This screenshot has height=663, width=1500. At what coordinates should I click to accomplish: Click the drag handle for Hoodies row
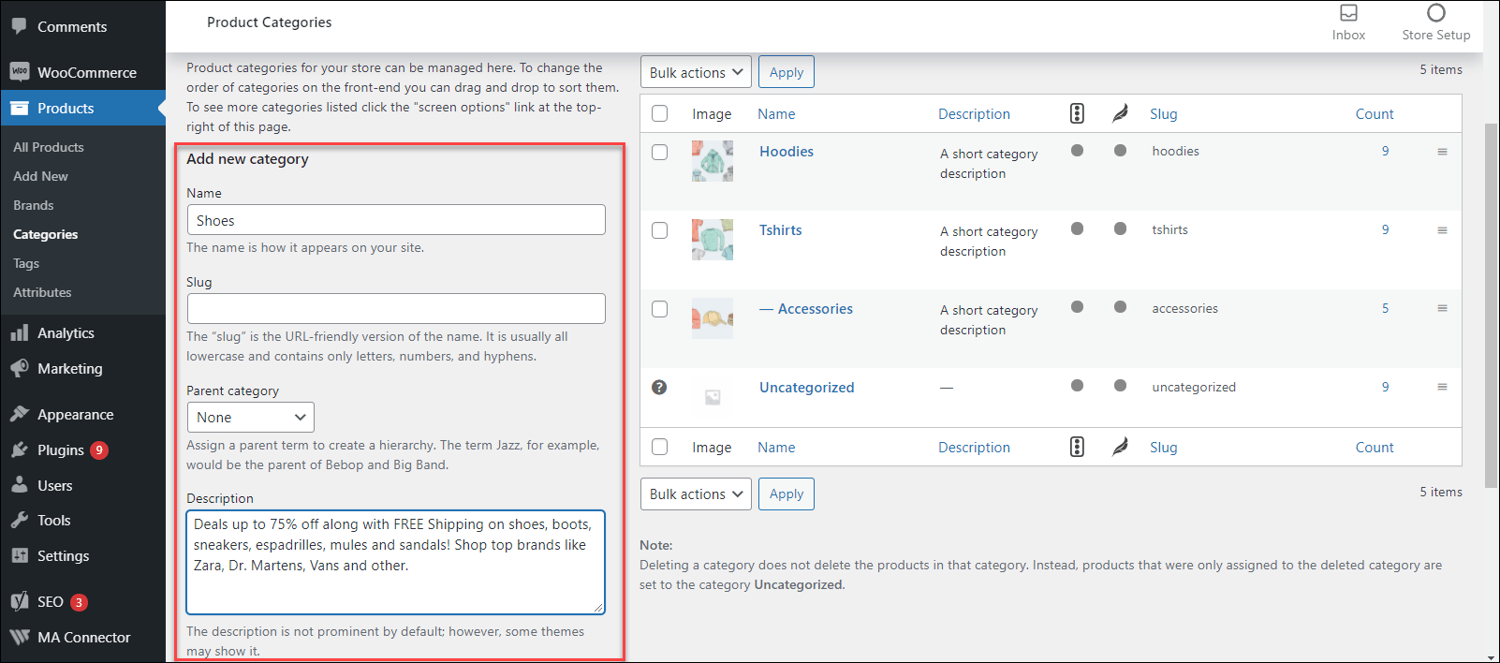1442,152
